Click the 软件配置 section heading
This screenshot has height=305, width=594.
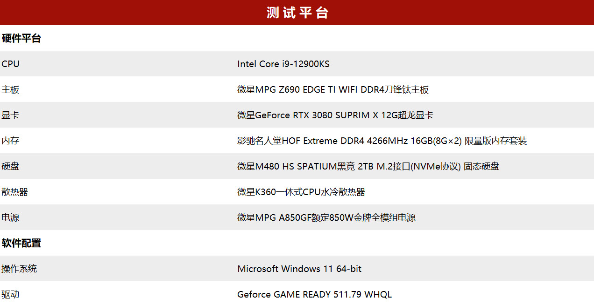(x=21, y=243)
